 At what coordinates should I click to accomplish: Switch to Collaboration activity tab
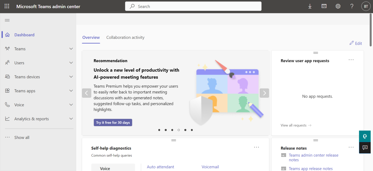[125, 37]
